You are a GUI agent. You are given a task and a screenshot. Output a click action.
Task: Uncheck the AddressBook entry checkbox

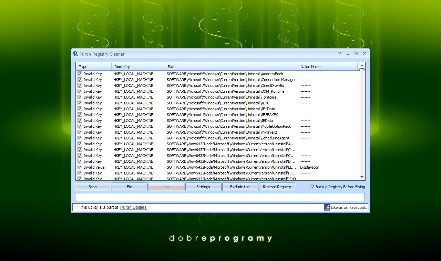[80, 74]
